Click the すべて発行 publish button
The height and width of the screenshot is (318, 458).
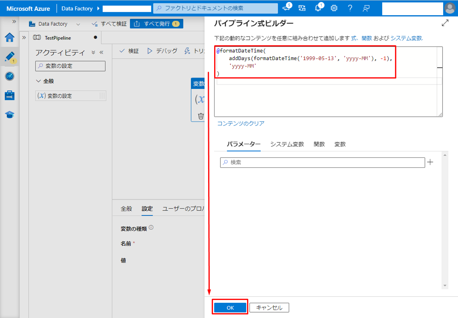click(x=156, y=24)
